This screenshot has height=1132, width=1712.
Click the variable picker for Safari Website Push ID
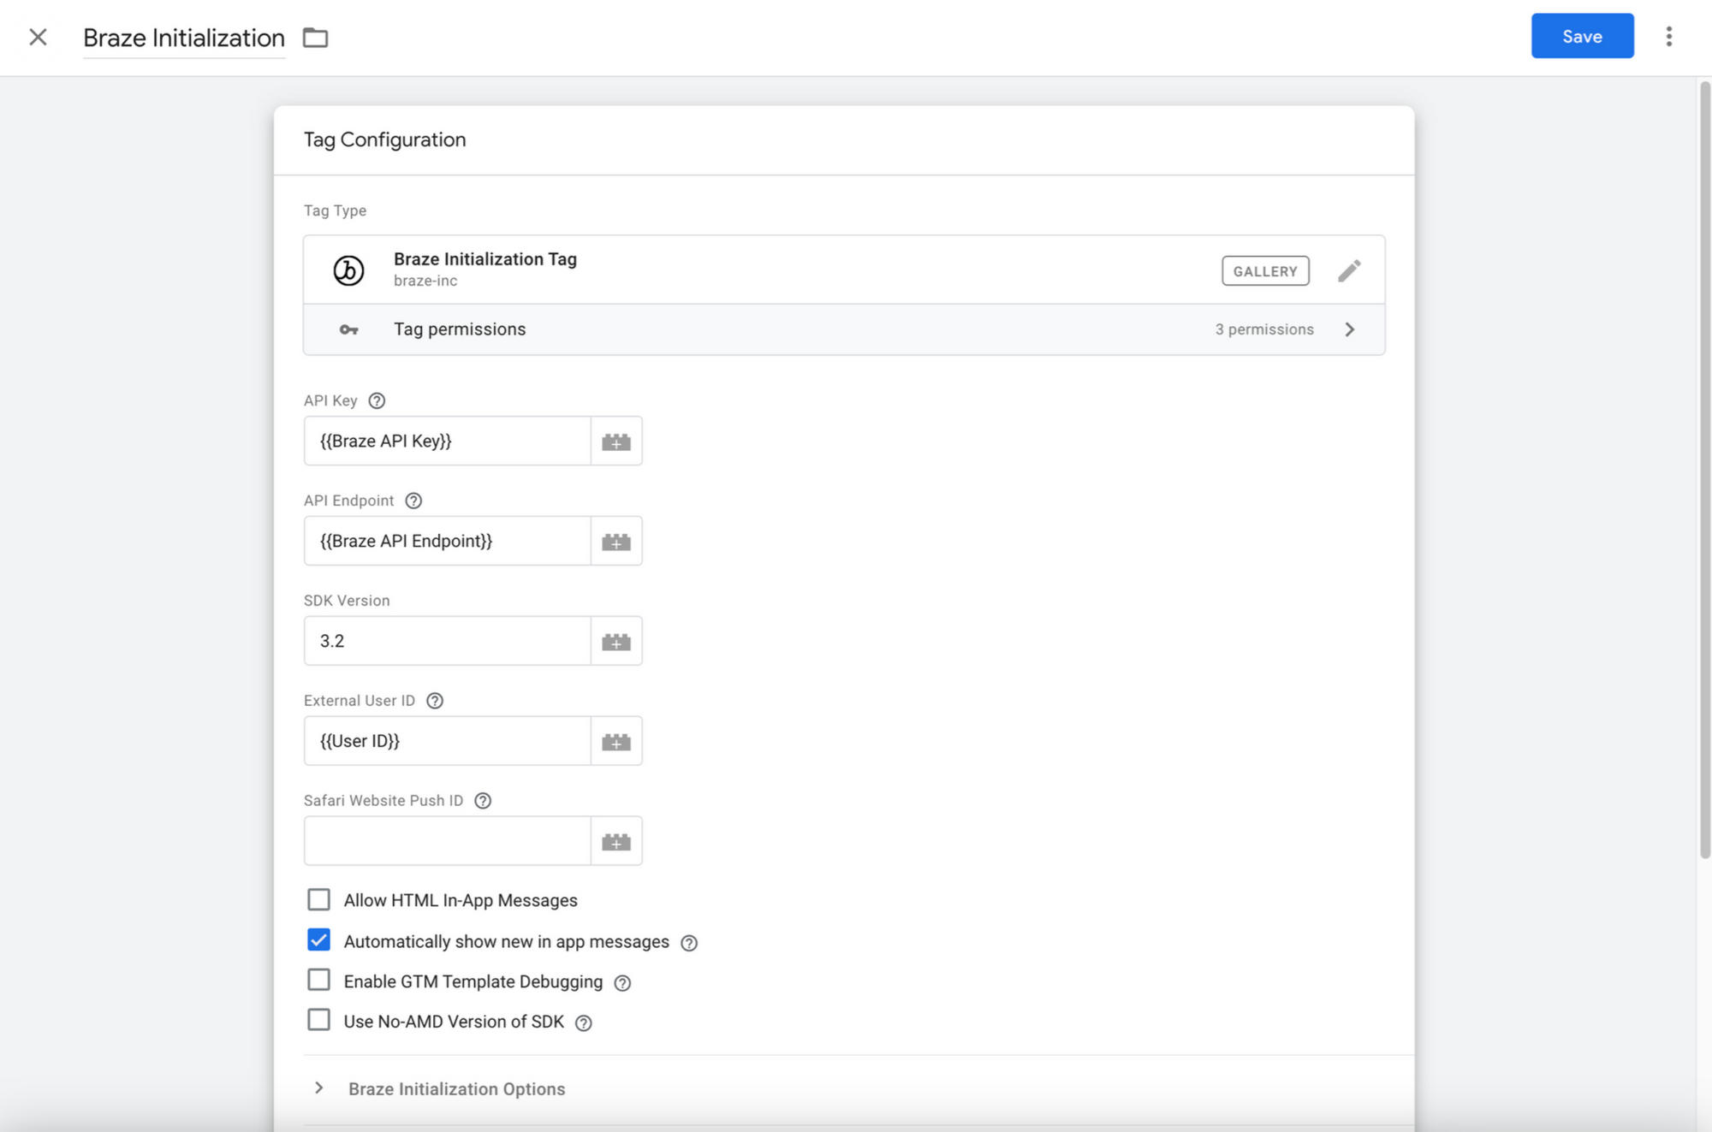tap(615, 842)
